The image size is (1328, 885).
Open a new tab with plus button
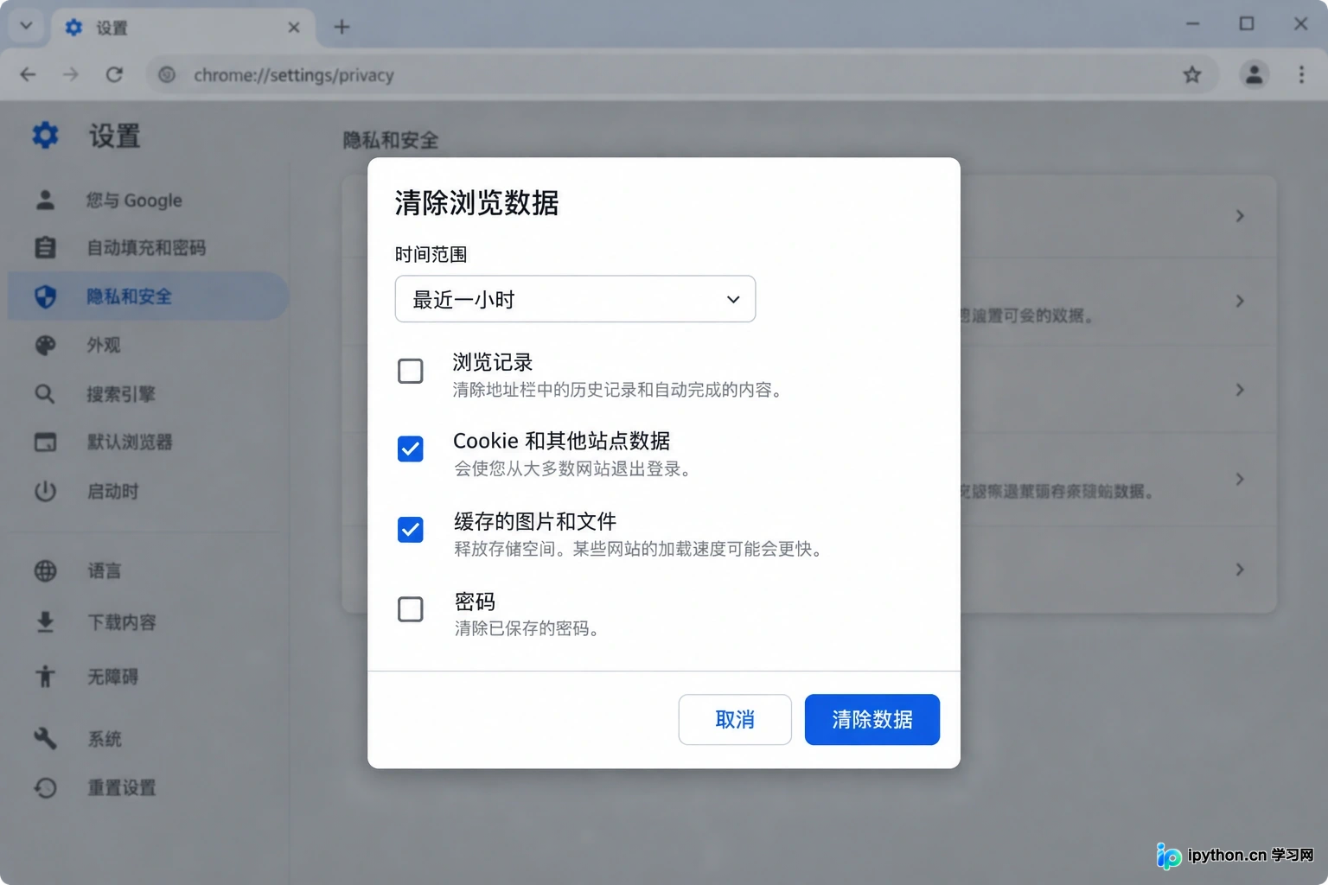342,27
